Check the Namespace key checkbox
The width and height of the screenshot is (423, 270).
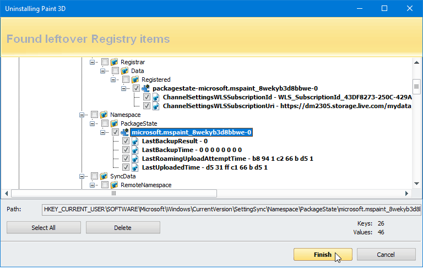(94, 115)
